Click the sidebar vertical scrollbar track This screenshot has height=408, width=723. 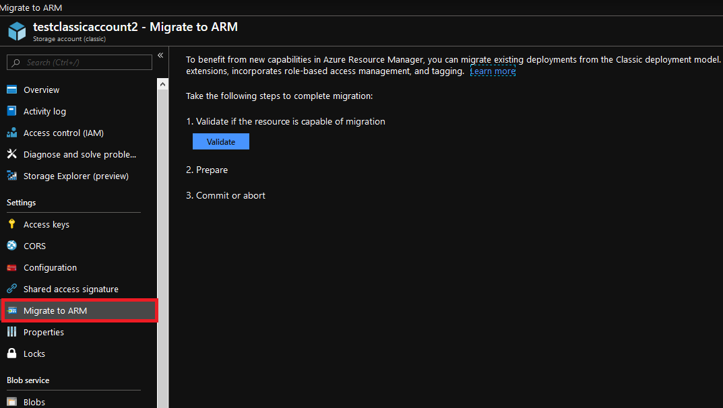162,248
